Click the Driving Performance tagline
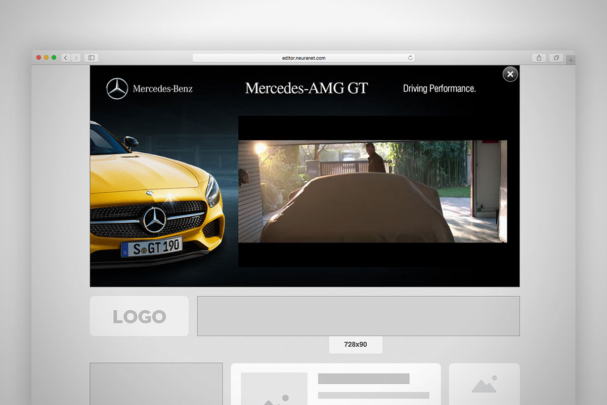The width and height of the screenshot is (607, 405). point(440,89)
